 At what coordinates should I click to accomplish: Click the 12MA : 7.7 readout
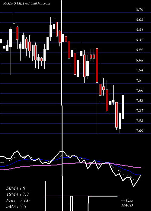pos(18,194)
